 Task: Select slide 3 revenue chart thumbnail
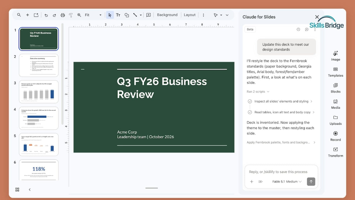39,92
